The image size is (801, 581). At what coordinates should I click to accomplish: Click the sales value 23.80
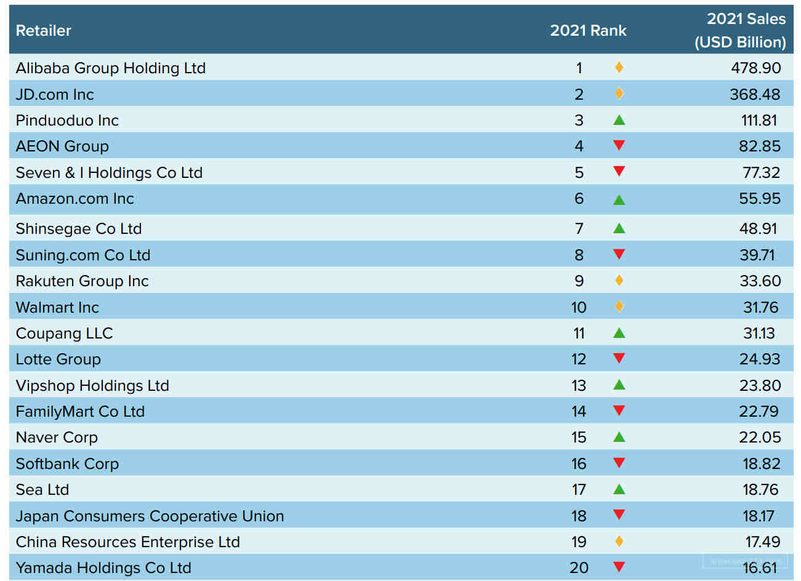760,386
